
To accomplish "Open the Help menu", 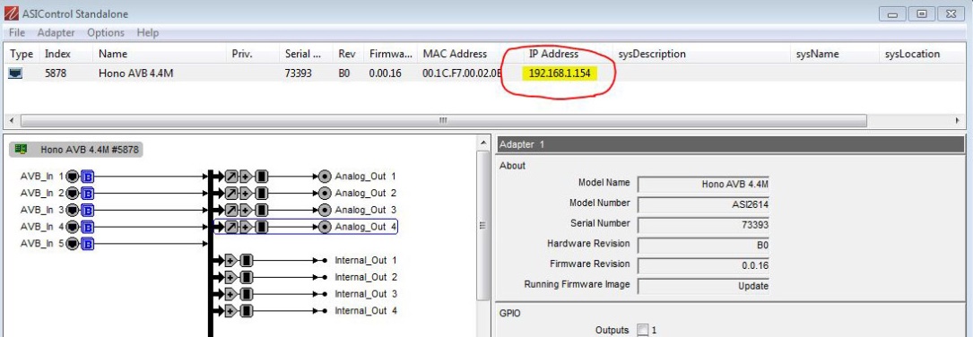I will click(x=148, y=32).
